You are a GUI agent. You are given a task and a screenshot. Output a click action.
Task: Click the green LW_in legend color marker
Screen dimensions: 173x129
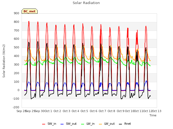pyautogui.click(x=83, y=124)
